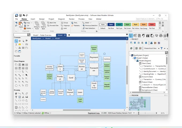Open the Review ribbon tab
The width and height of the screenshot is (182, 128).
(x=72, y=19)
